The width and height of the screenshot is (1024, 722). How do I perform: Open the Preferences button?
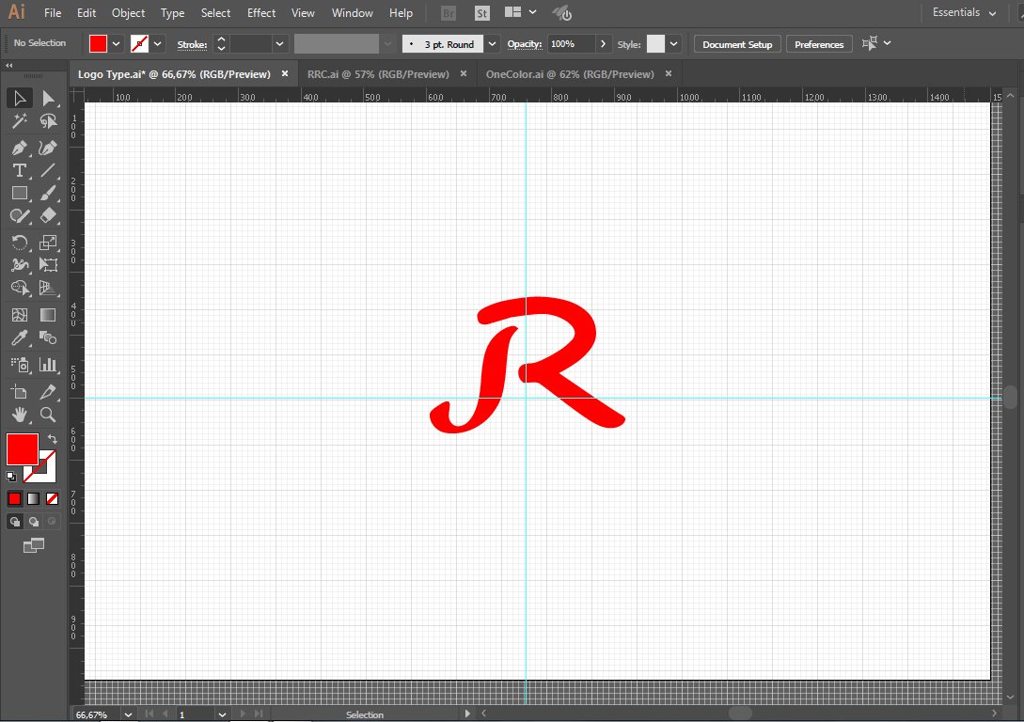[819, 44]
